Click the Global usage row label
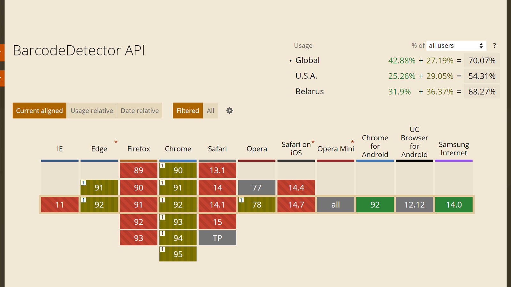The width and height of the screenshot is (511, 287). [x=307, y=60]
